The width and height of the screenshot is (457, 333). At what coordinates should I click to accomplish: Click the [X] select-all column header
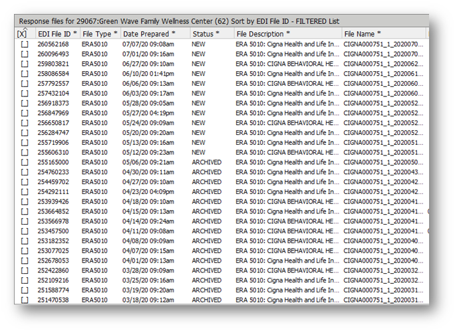tap(23, 33)
